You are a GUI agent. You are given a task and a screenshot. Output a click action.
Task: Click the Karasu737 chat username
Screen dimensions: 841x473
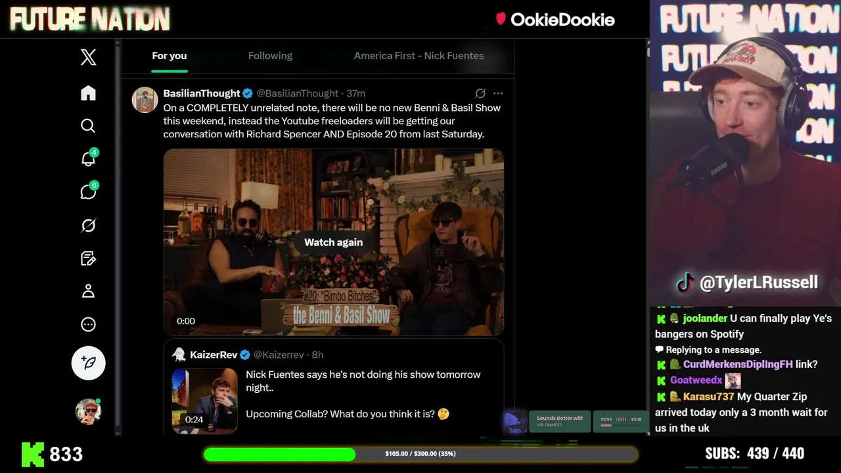[708, 397]
